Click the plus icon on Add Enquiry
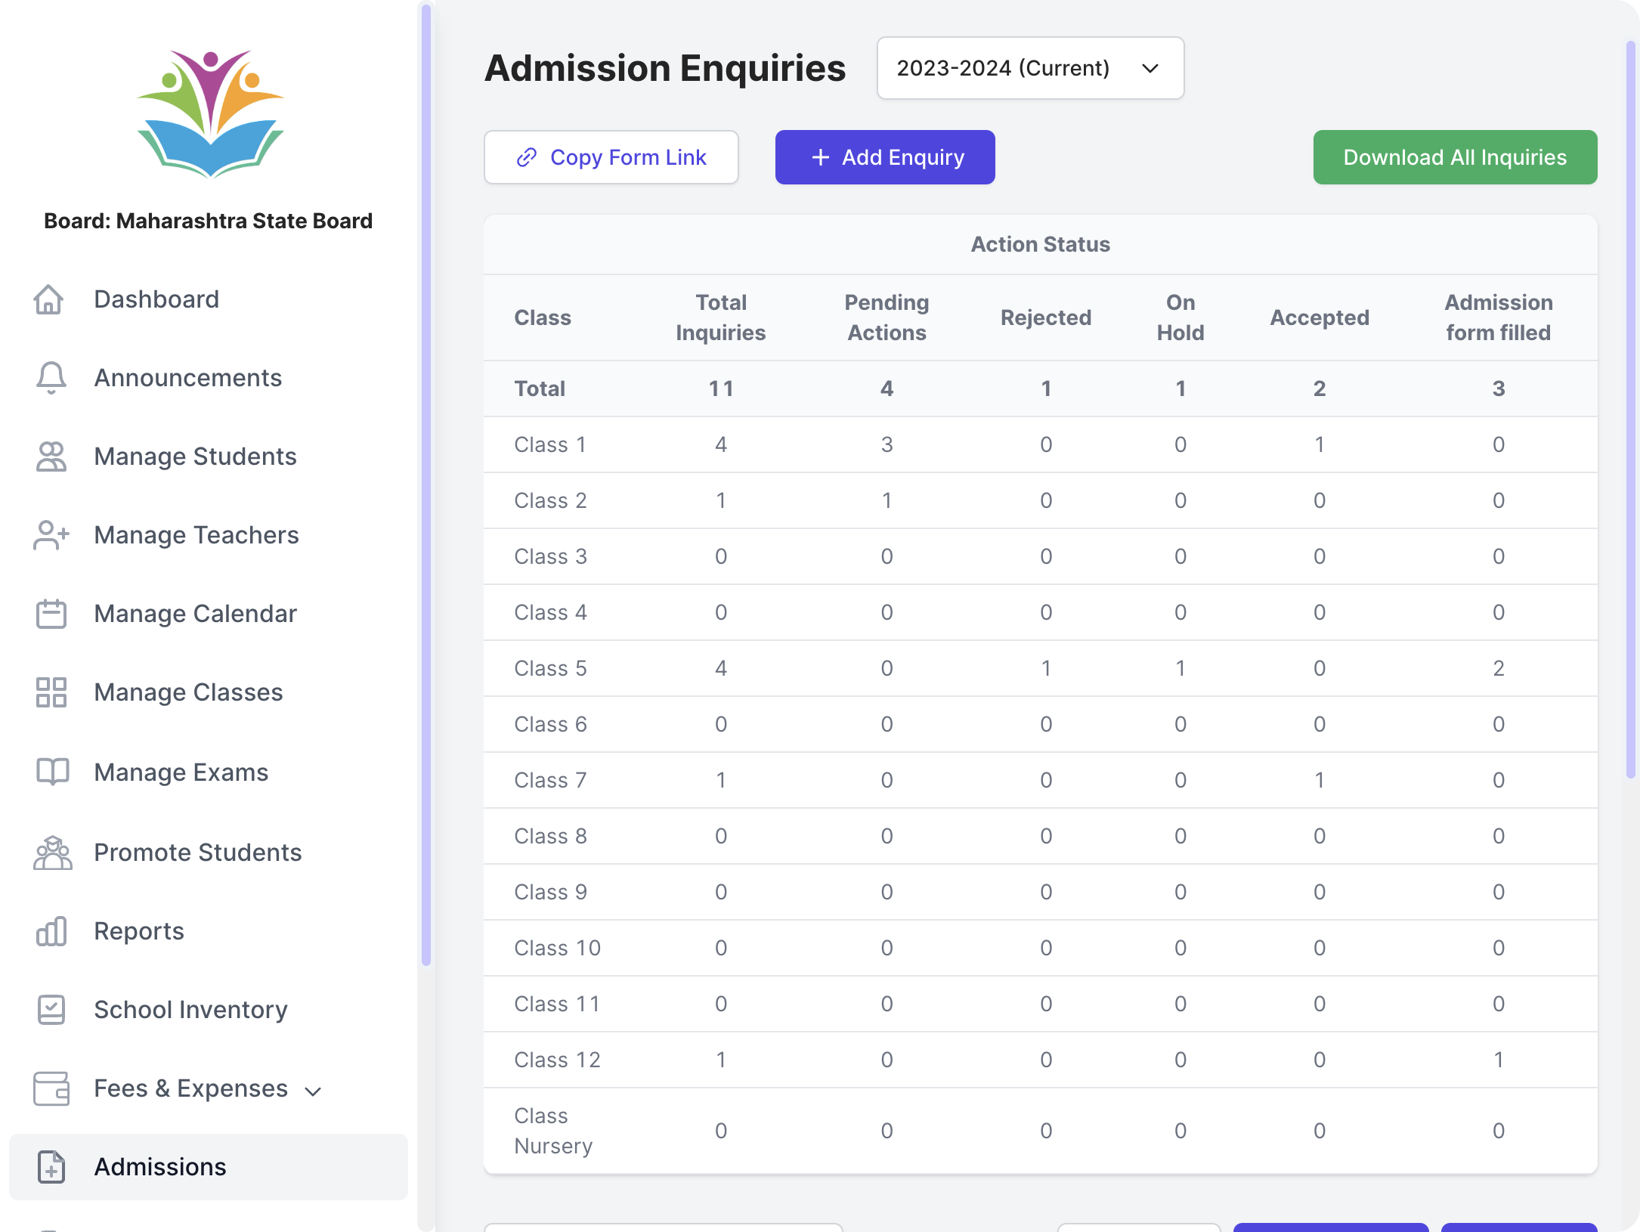Screen dimensions: 1640x1232 point(821,157)
